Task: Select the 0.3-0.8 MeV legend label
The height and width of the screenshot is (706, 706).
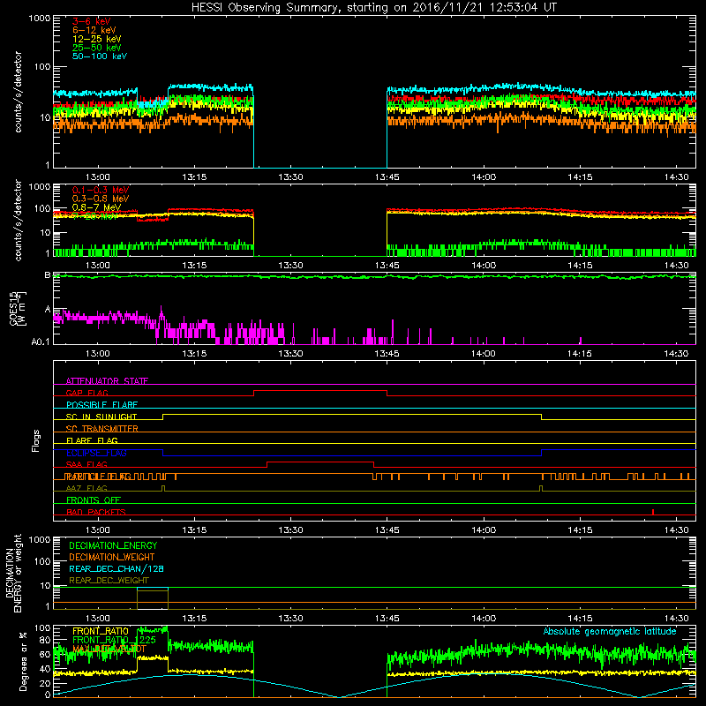Action: click(101, 199)
